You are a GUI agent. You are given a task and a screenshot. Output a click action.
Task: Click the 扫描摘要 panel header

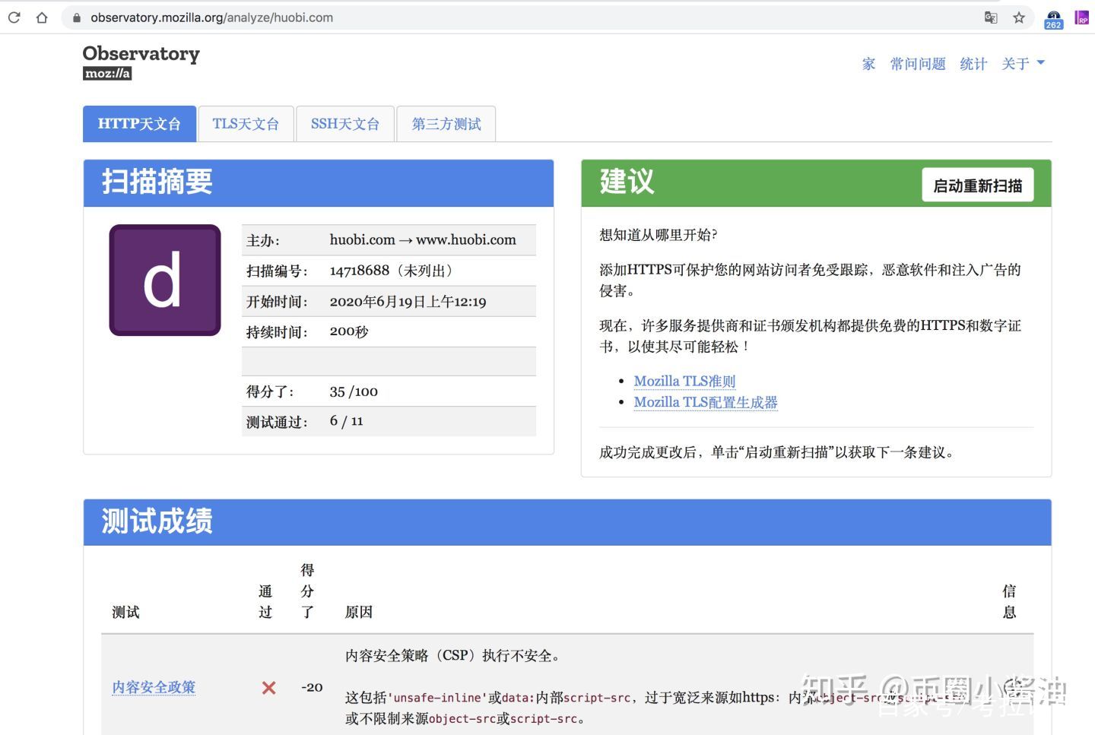point(319,182)
